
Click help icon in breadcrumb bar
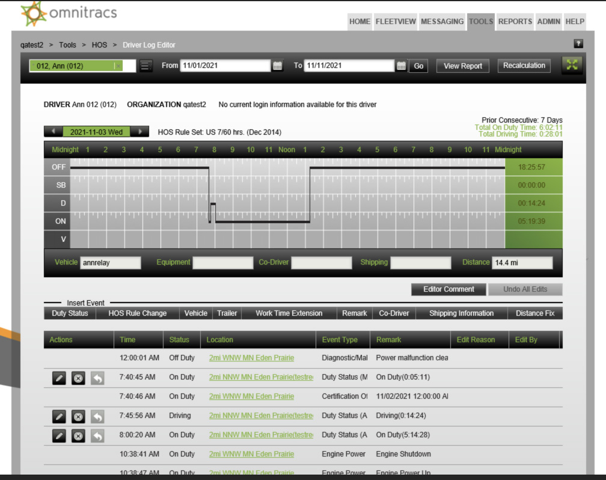click(578, 44)
